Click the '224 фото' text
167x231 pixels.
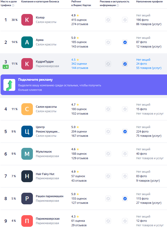click(142, 131)
